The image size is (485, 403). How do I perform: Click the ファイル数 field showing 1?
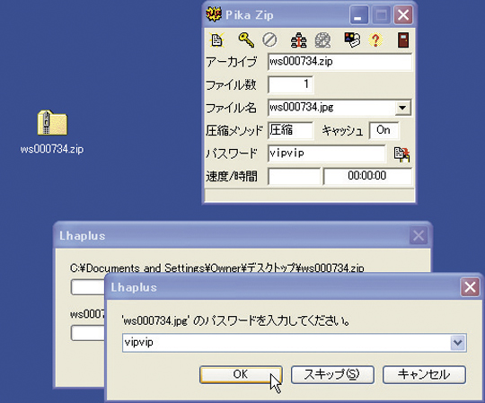[291, 84]
